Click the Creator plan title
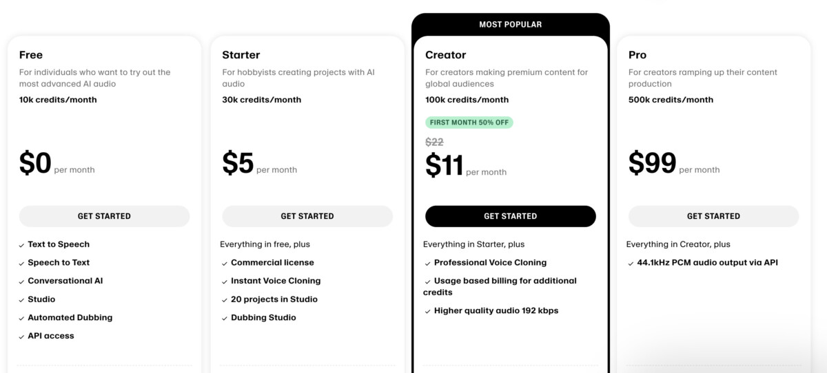Screen dimensions: 827x373 (446, 55)
